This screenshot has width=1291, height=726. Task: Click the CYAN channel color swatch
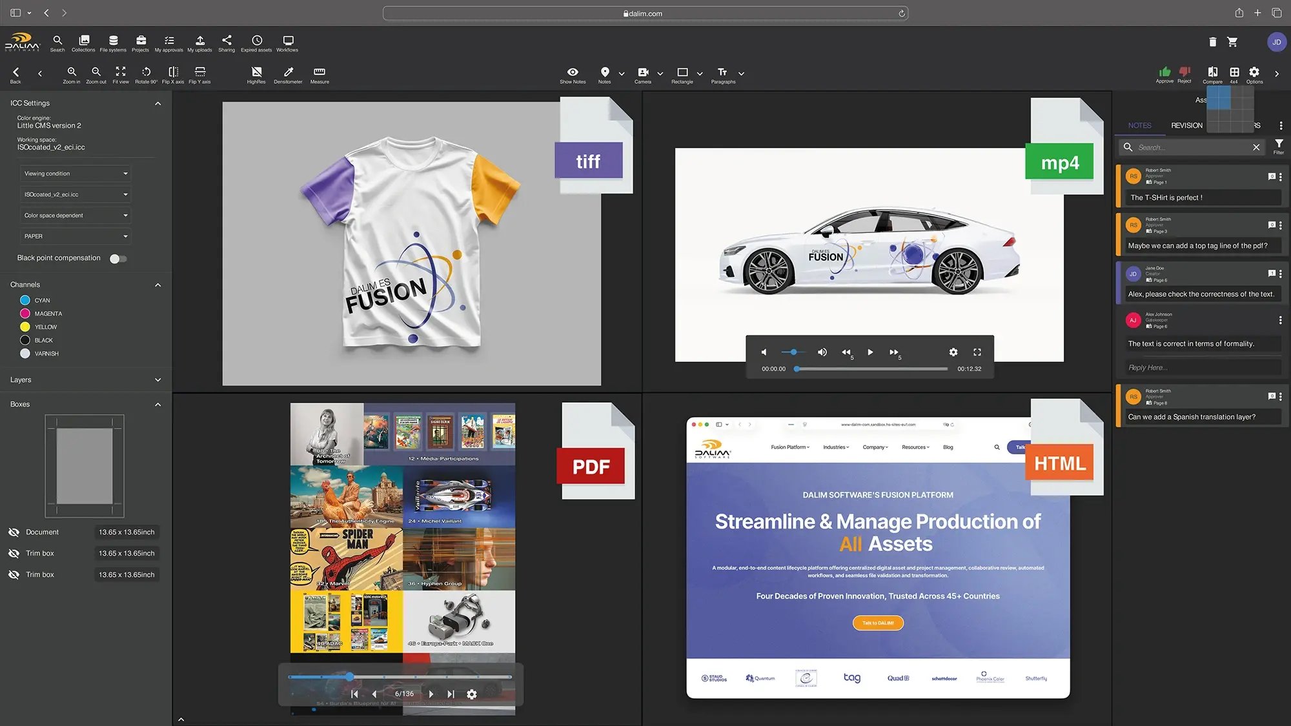pos(25,300)
